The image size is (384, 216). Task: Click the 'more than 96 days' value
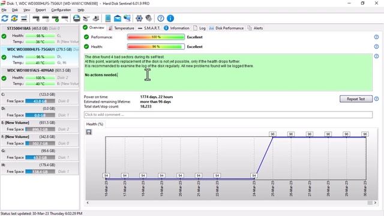coord(155,101)
